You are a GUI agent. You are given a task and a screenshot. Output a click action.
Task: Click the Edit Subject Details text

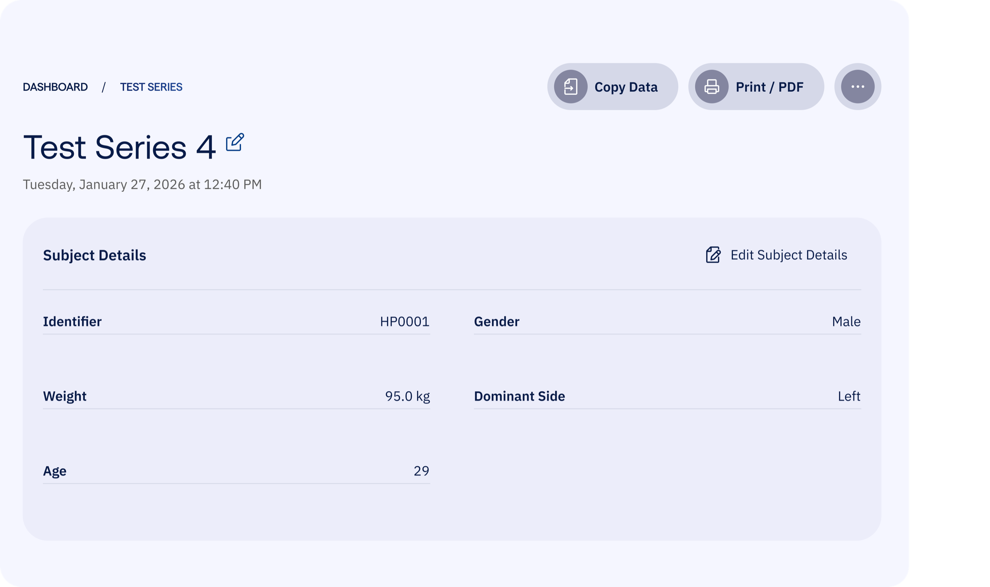click(x=789, y=255)
